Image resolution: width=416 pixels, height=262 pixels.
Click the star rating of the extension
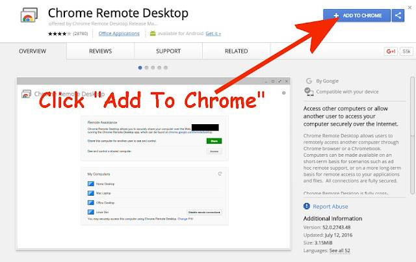click(x=60, y=34)
